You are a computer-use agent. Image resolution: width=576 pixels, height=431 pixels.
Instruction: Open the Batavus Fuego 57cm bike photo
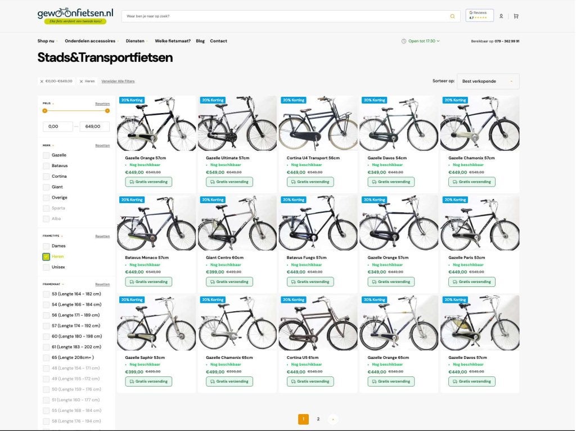coord(318,223)
